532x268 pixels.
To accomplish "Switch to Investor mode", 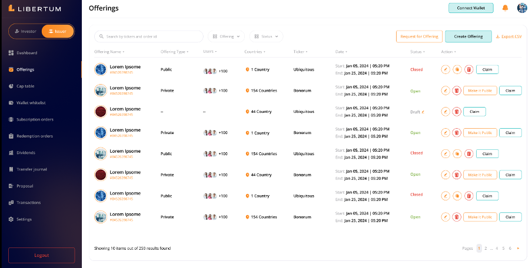I will [25, 31].
